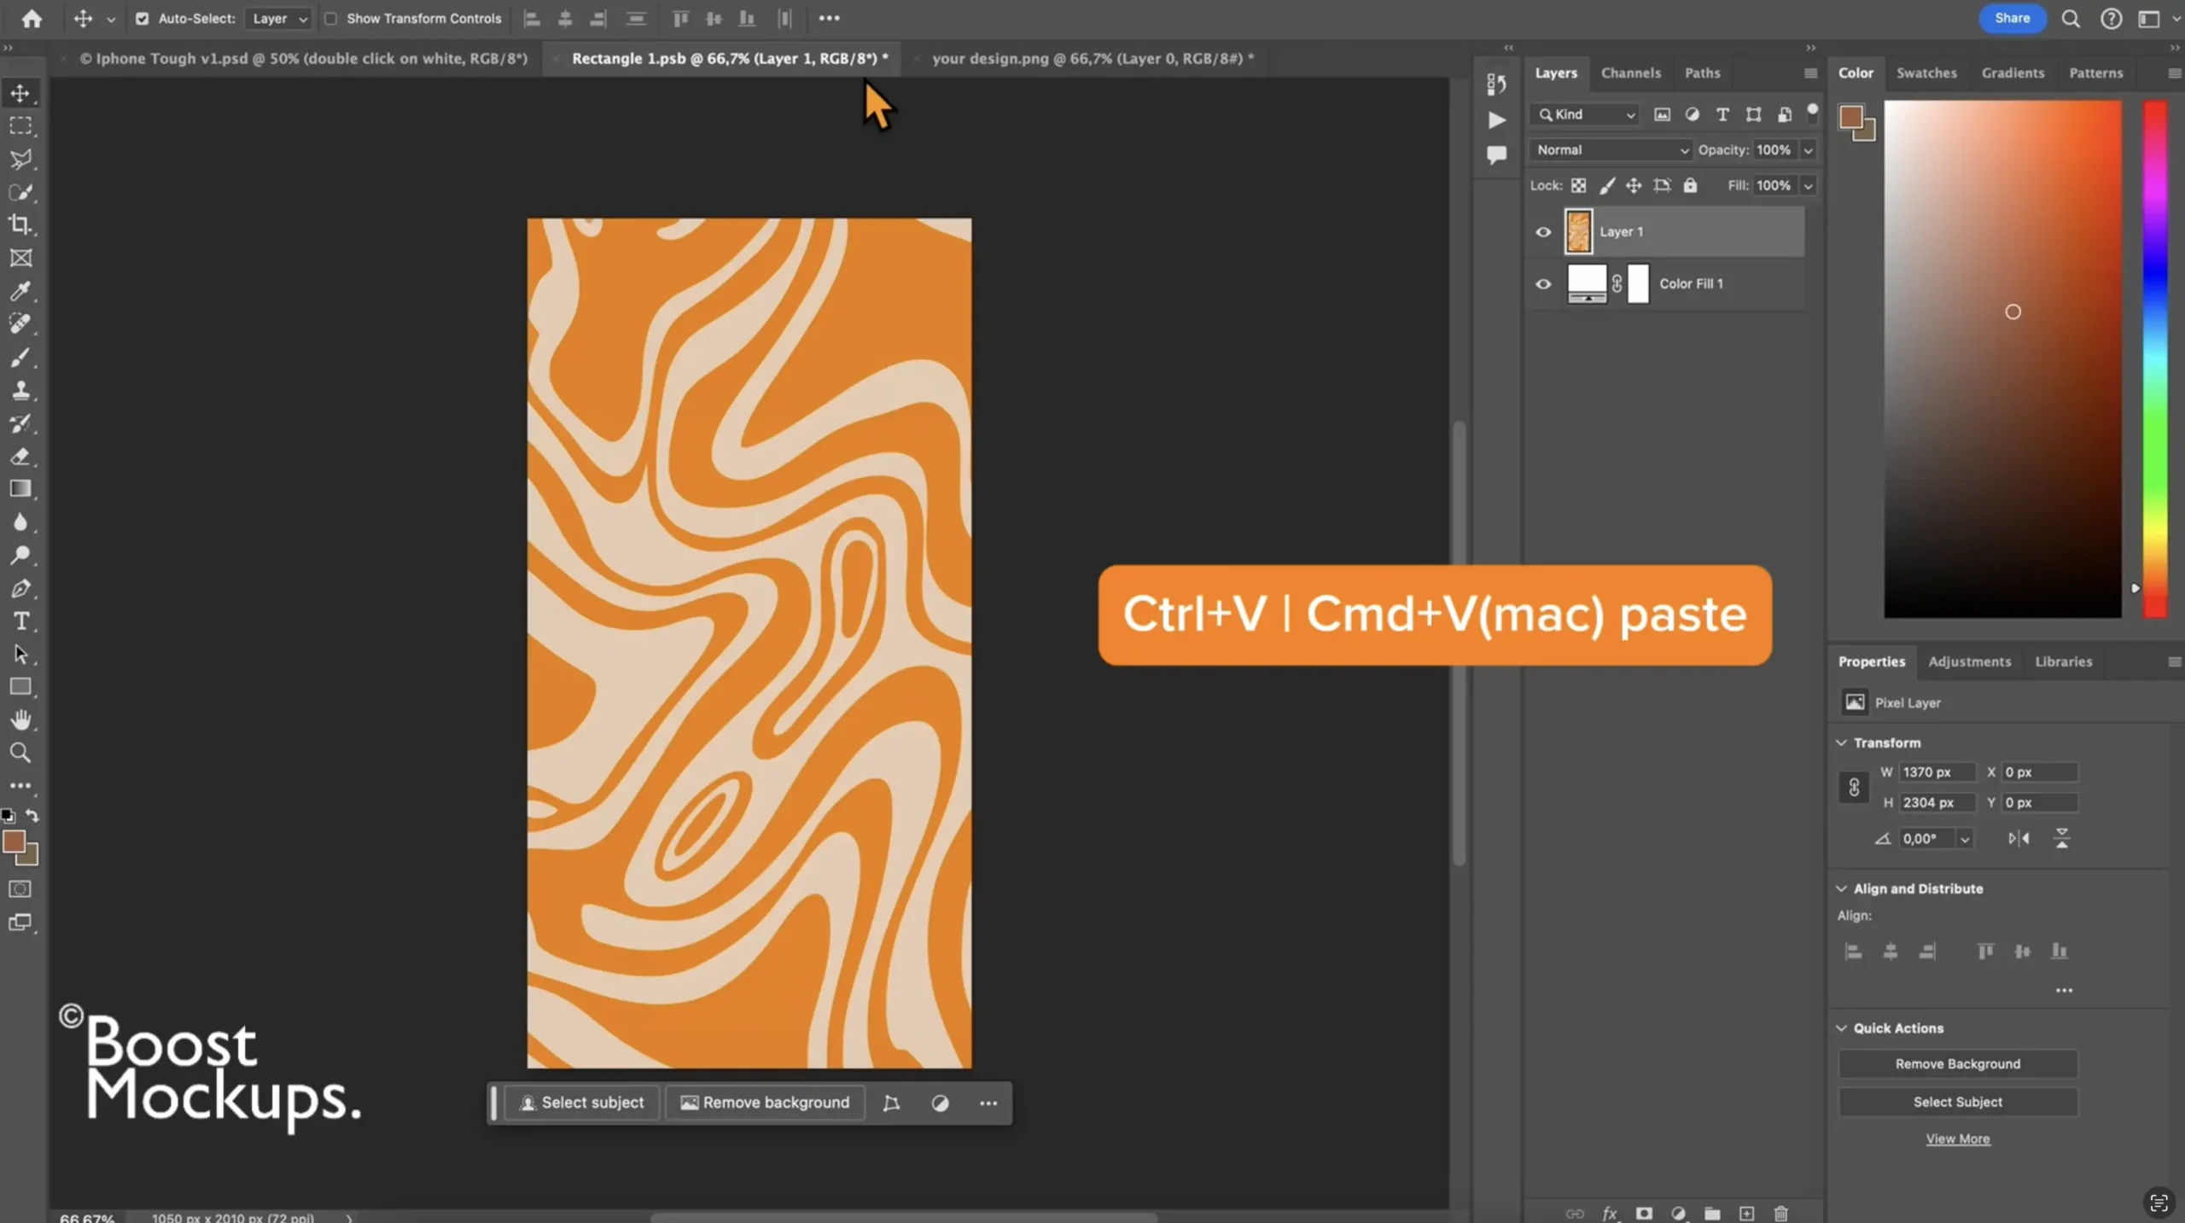Screen dimensions: 2185x1223
Task: Open the Adjustments tab
Action: point(1969,661)
